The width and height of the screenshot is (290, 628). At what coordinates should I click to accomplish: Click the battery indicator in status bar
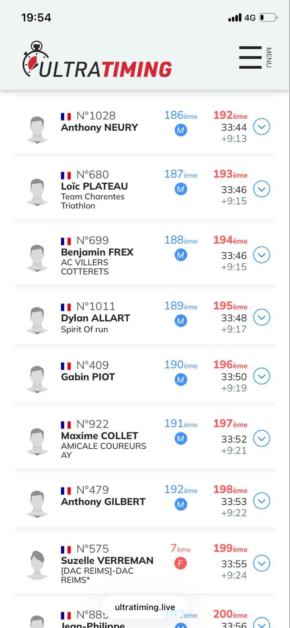(268, 18)
